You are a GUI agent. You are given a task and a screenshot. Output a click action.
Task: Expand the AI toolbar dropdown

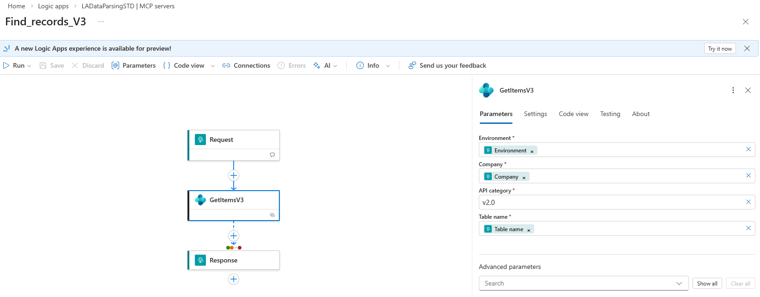335,66
